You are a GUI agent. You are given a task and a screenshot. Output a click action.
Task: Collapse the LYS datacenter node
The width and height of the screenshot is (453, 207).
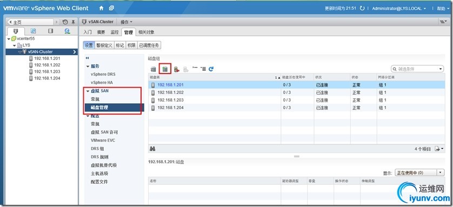pos(14,45)
